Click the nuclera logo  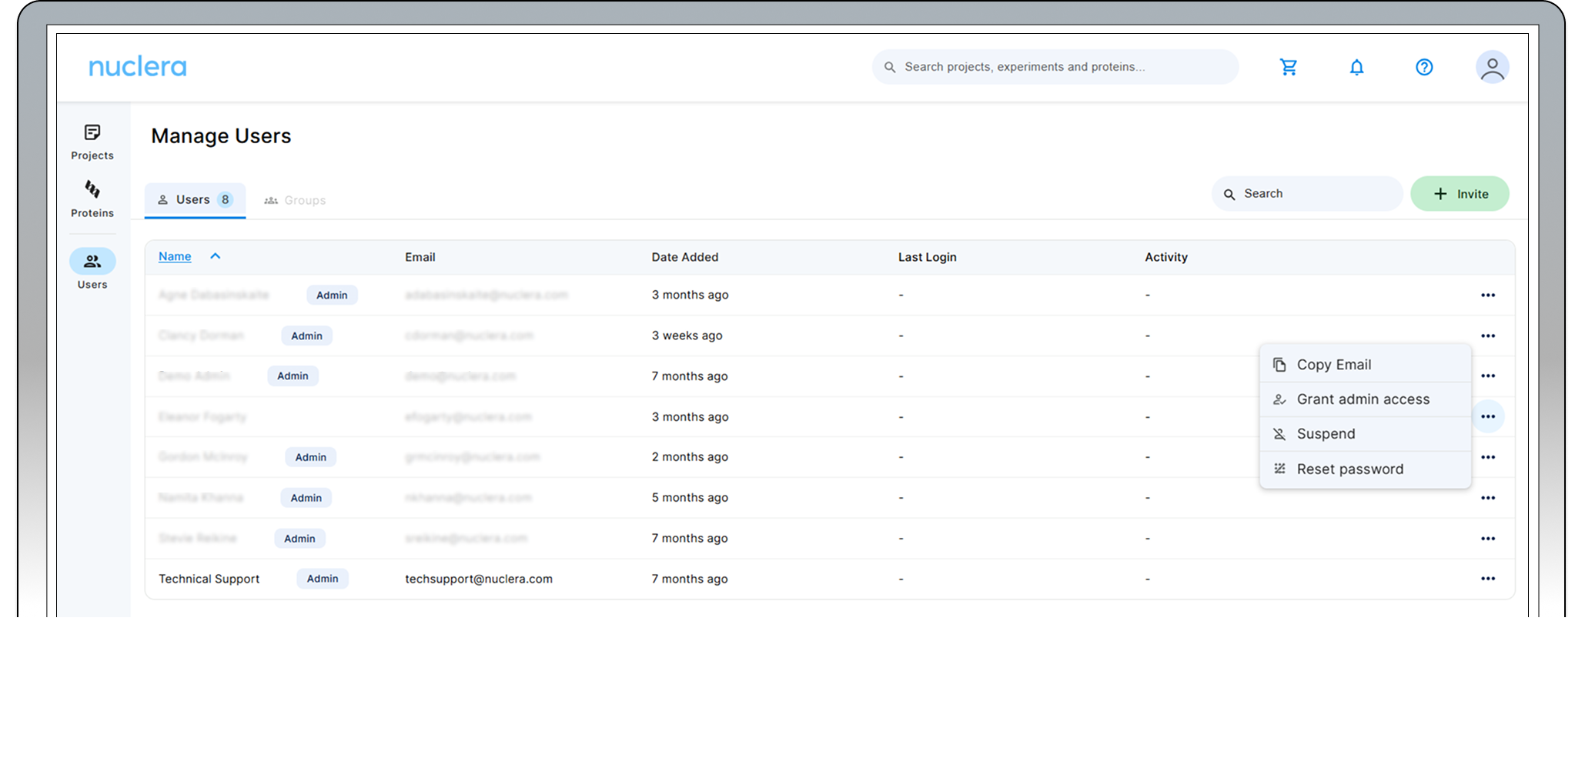[138, 67]
